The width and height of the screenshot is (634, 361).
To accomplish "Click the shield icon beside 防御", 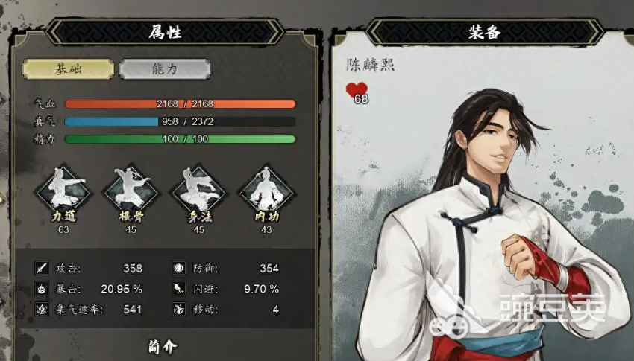I will (x=178, y=268).
